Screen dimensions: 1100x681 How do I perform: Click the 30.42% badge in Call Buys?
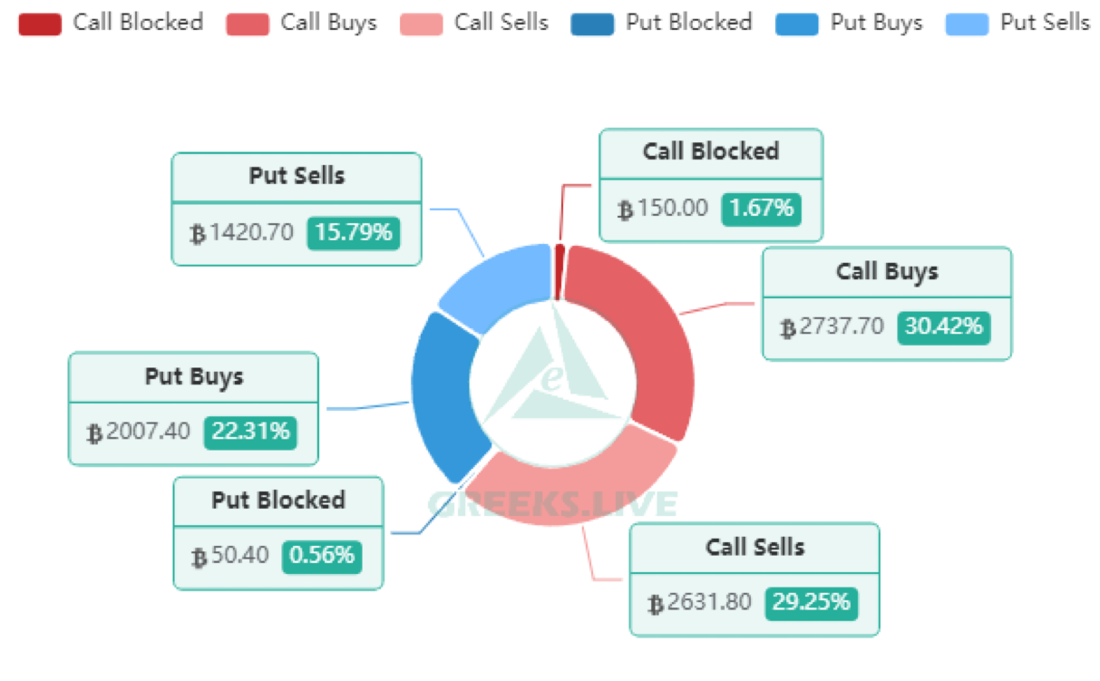click(x=943, y=326)
